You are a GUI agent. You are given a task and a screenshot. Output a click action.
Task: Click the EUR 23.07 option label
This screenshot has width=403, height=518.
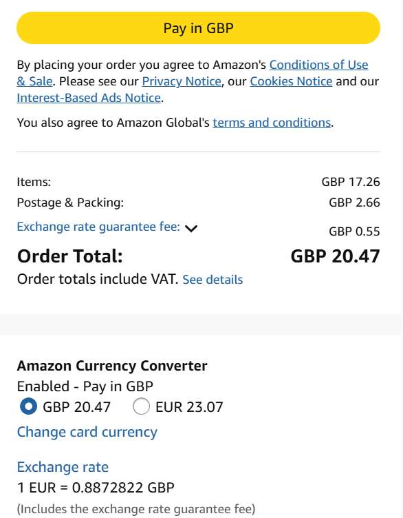pyautogui.click(x=189, y=407)
